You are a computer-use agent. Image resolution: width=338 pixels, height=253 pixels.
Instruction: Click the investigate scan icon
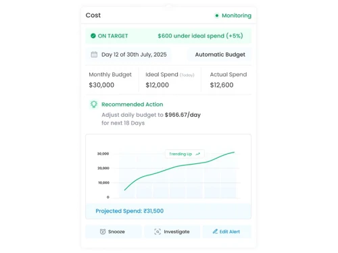(158, 231)
